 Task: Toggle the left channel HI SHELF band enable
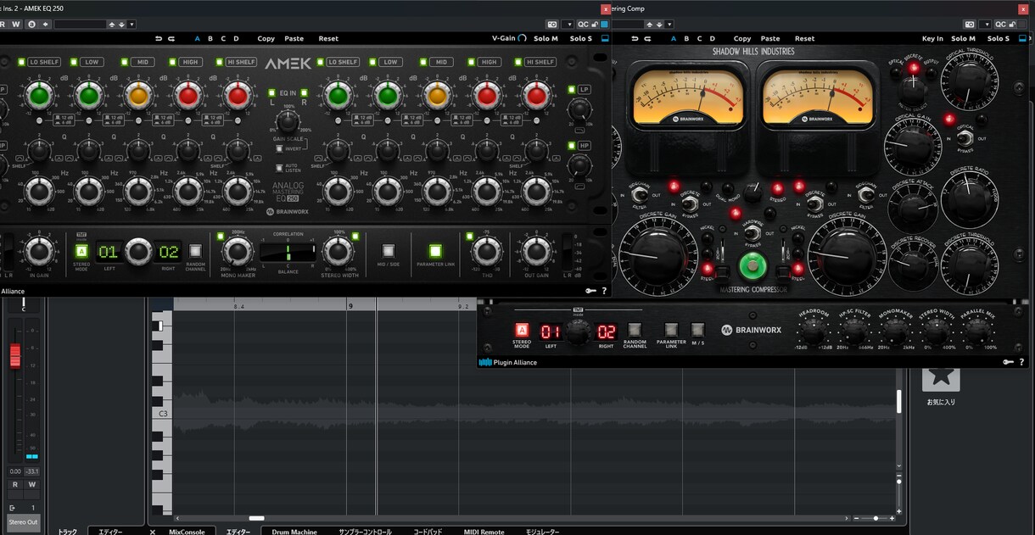[x=220, y=62]
